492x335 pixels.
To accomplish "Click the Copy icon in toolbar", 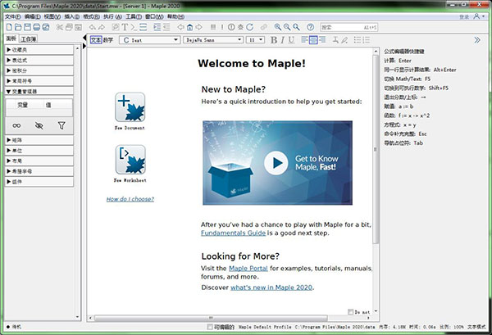I will coord(69,27).
